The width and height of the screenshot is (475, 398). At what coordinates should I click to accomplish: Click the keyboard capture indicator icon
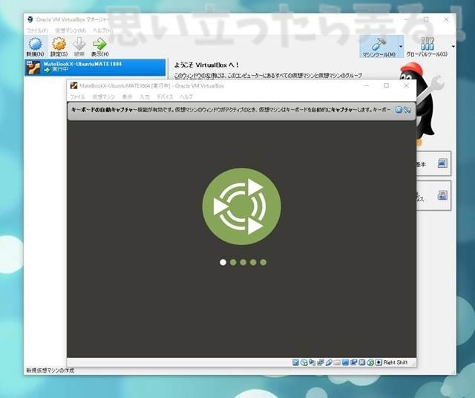(379, 362)
